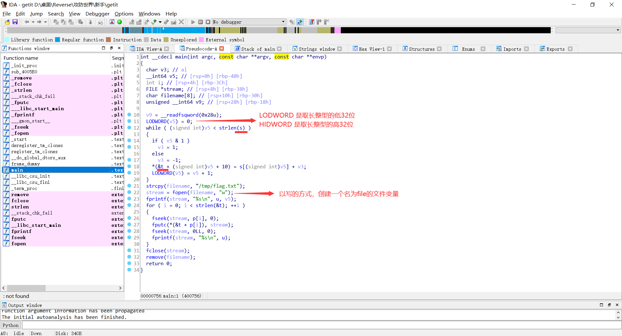
Task: Convert to data toolbar icon
Action: tap(139, 22)
